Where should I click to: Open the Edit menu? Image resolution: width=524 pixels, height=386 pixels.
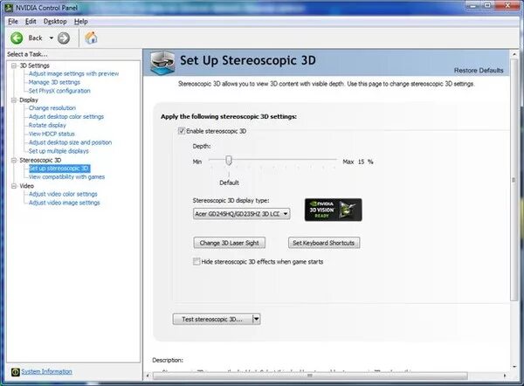(x=31, y=21)
